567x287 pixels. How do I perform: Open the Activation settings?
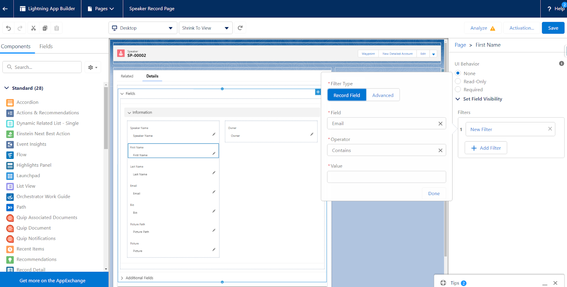pos(522,28)
